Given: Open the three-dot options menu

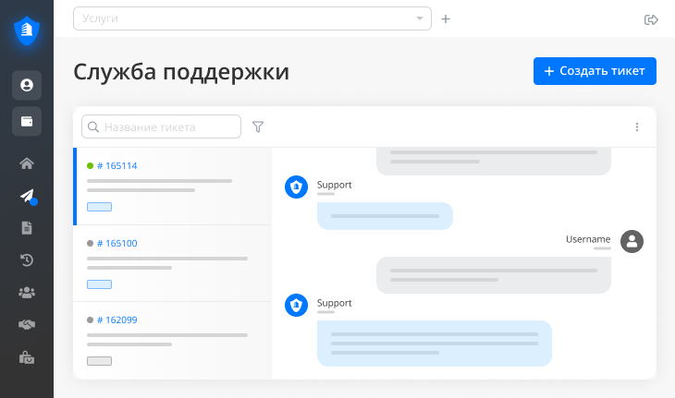Looking at the screenshot, I should [637, 127].
